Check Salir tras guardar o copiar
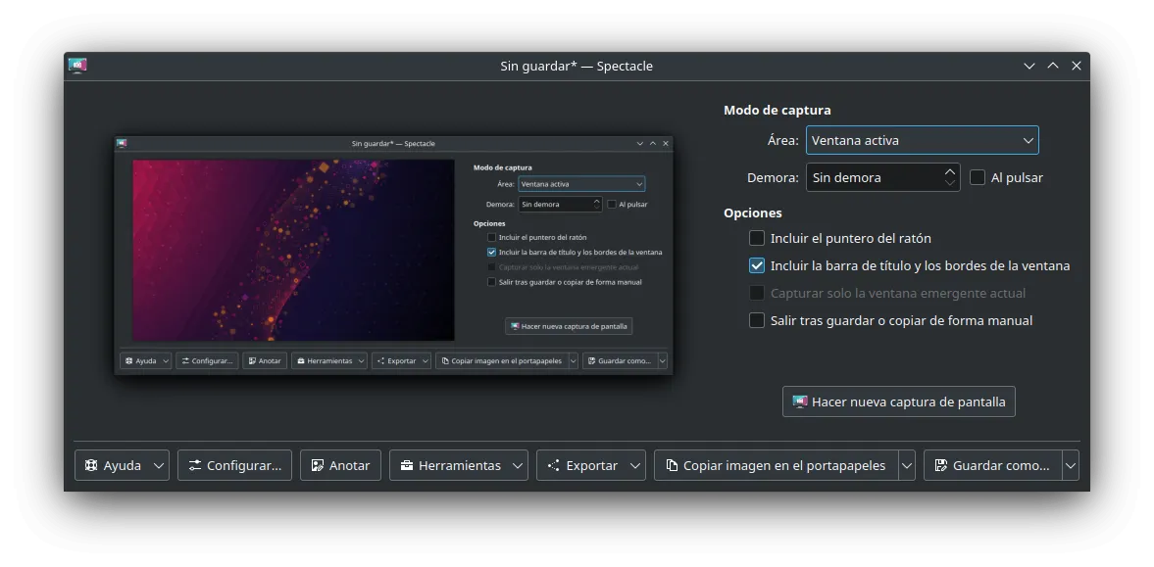This screenshot has width=1154, height=567. (x=757, y=320)
